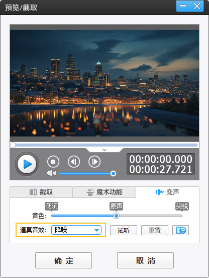Viewport: 209px width, 278px height.
Task: Confirm with the 确定 button
Action: 63,260
